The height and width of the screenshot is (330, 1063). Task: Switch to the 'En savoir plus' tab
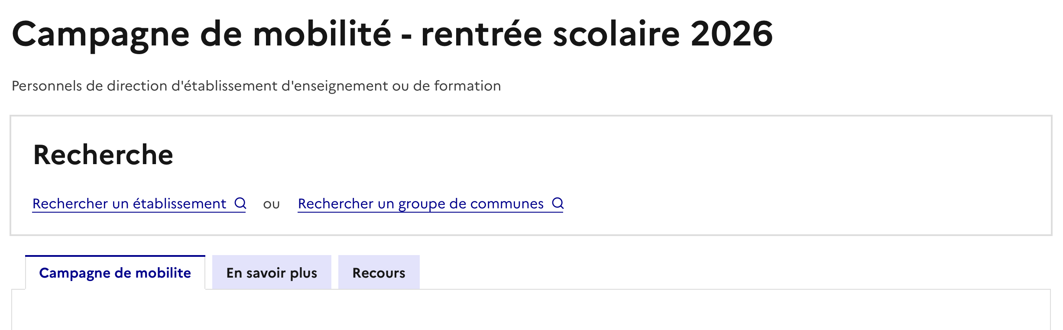[x=272, y=273]
